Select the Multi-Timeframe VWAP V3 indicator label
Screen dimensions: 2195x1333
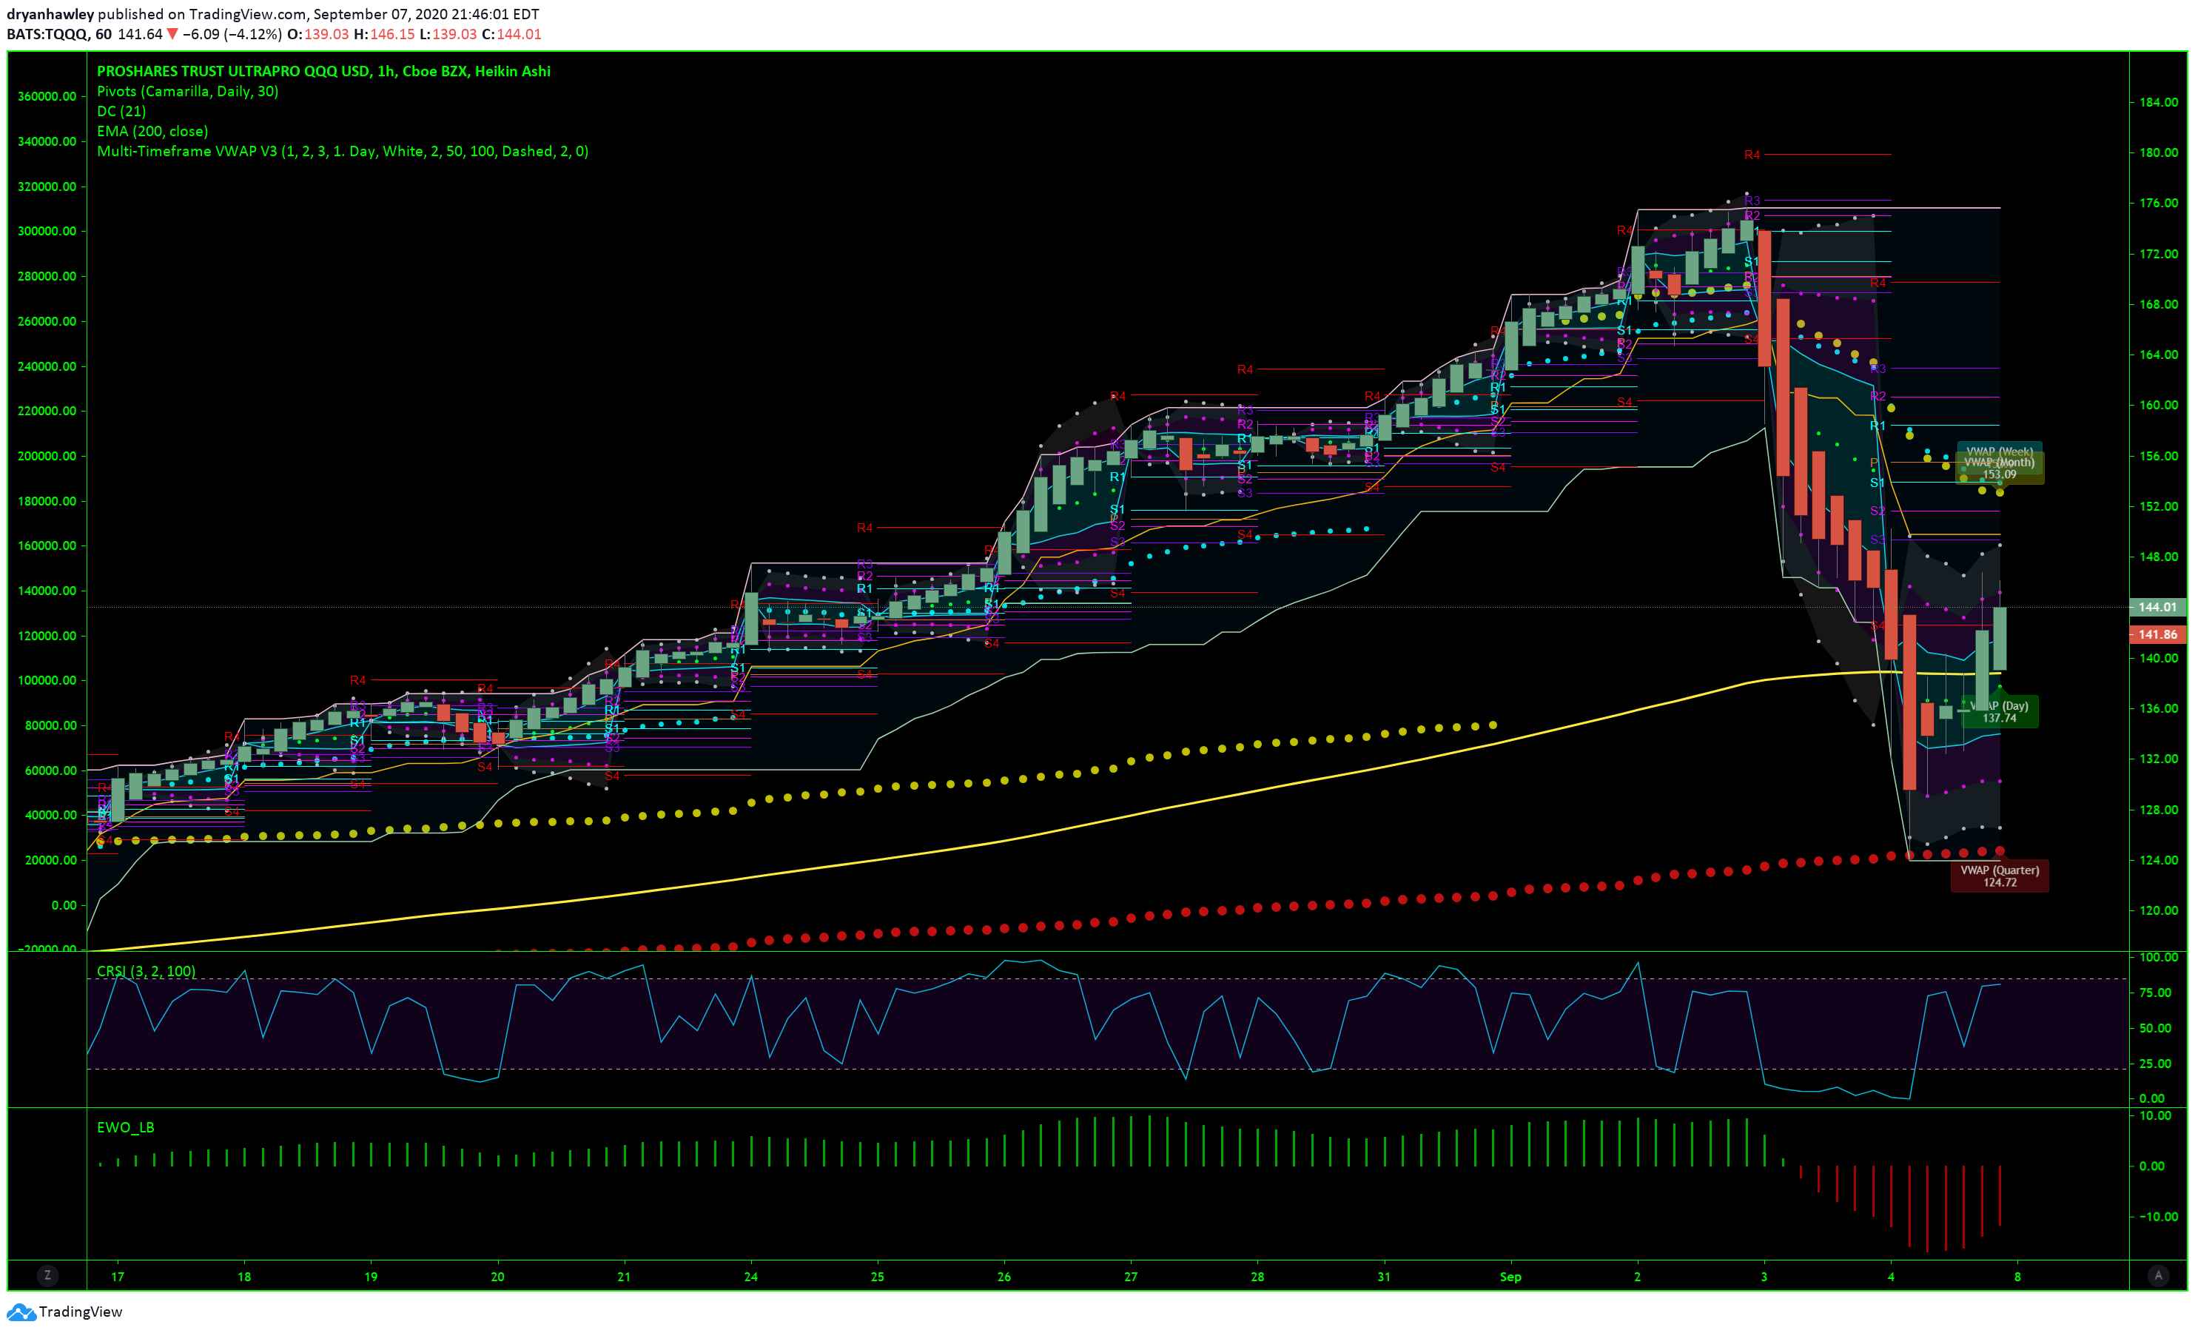point(342,152)
